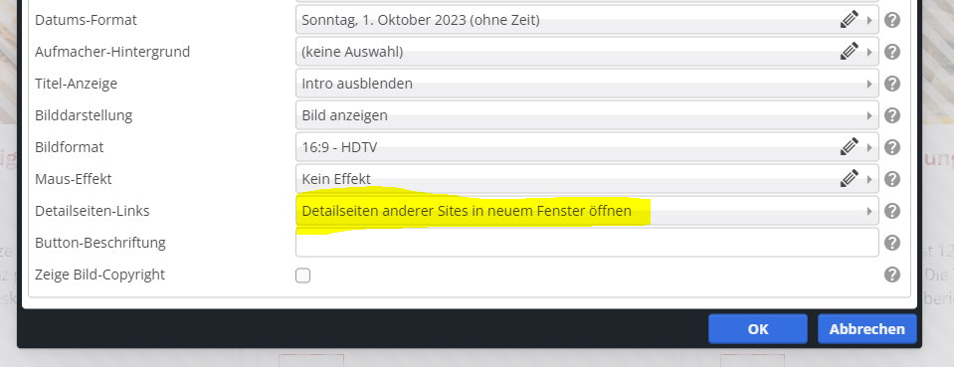Open the Titel-Anzeige dropdown
This screenshot has height=367, width=954.
coord(587,84)
